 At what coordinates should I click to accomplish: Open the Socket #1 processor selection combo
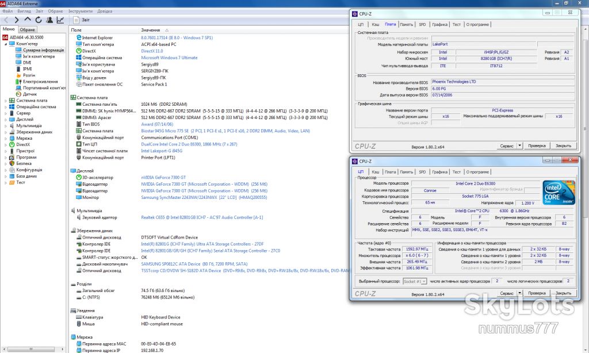coord(415,281)
